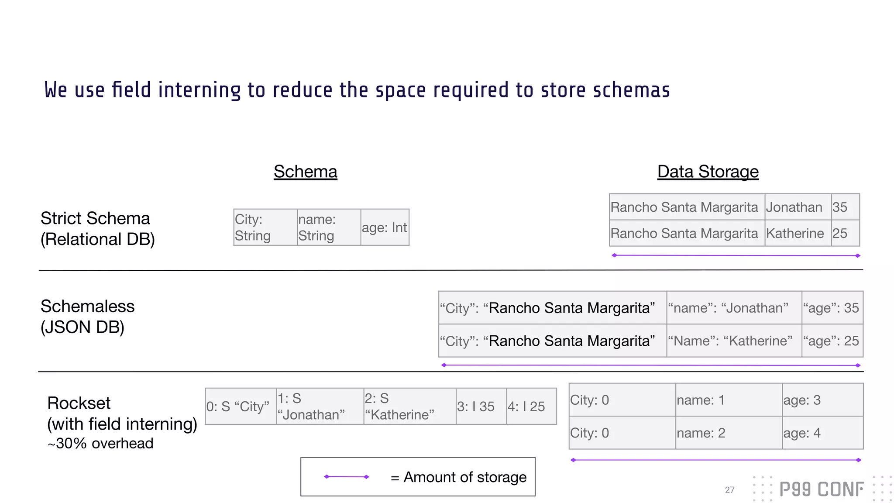894x503 pixels.
Task: Click the 'City: String' schema cell
Action: coord(265,227)
